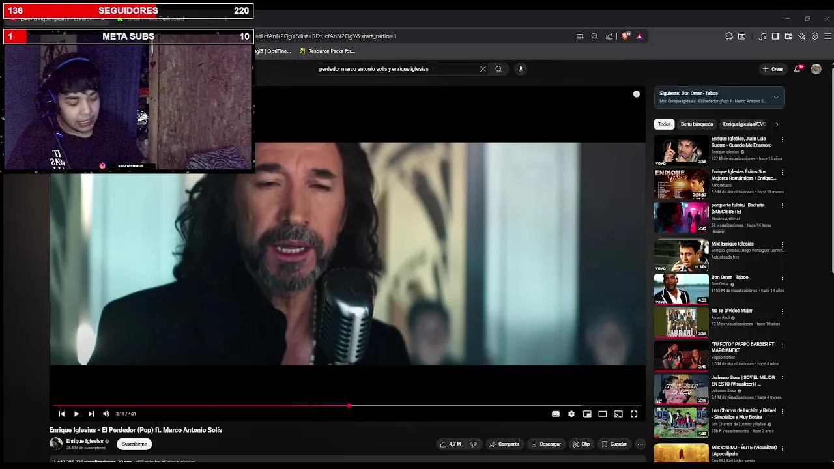Open options for Éxitos Mejores Románticas video
This screenshot has height=469, width=834.
tap(783, 173)
